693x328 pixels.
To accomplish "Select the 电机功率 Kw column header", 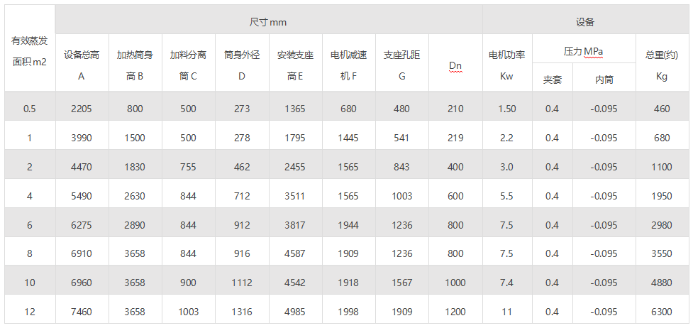I will (506, 65).
